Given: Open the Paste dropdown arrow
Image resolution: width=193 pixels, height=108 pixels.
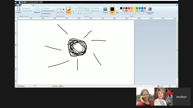Looking at the screenshot, I should [19, 13].
